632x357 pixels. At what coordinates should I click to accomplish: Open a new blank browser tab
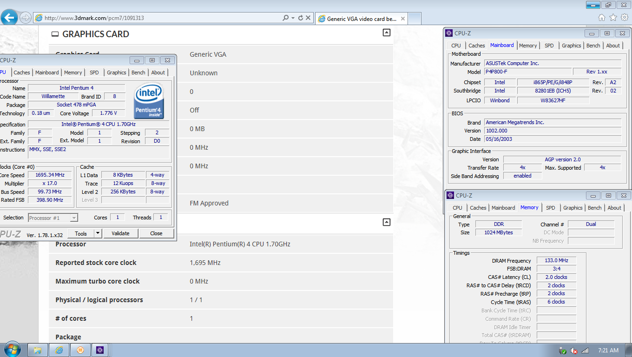pos(415,19)
